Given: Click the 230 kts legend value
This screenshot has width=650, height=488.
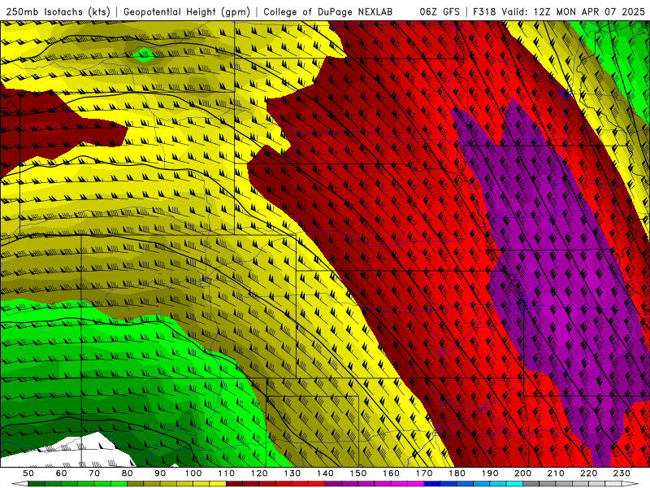Looking at the screenshot, I should 622,473.
